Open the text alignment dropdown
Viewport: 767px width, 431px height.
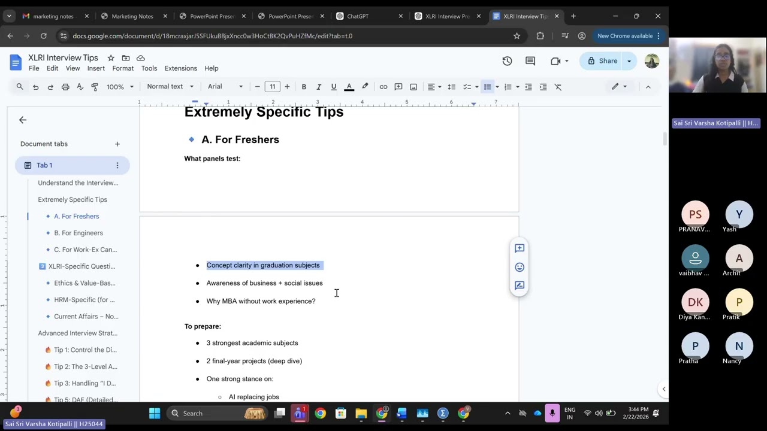(434, 87)
